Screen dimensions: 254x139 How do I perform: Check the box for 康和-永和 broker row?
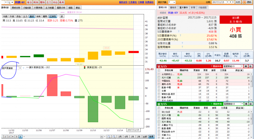click(159, 84)
